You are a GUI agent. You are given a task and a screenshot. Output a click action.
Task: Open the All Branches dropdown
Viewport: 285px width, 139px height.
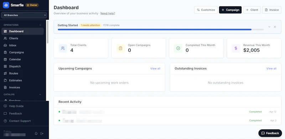click(x=24, y=15)
